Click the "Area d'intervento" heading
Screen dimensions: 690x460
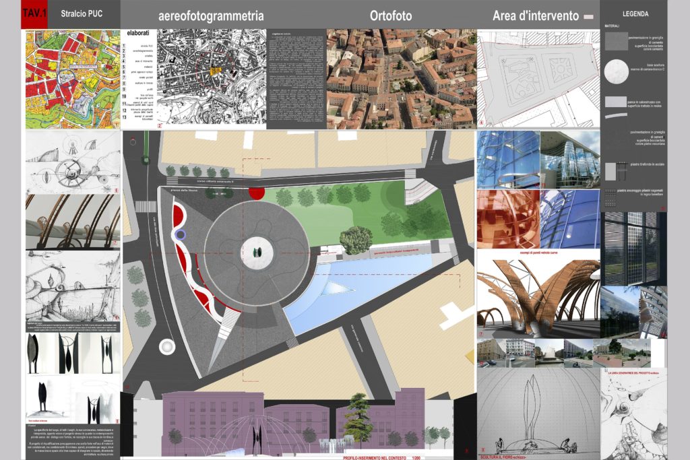[x=536, y=16]
